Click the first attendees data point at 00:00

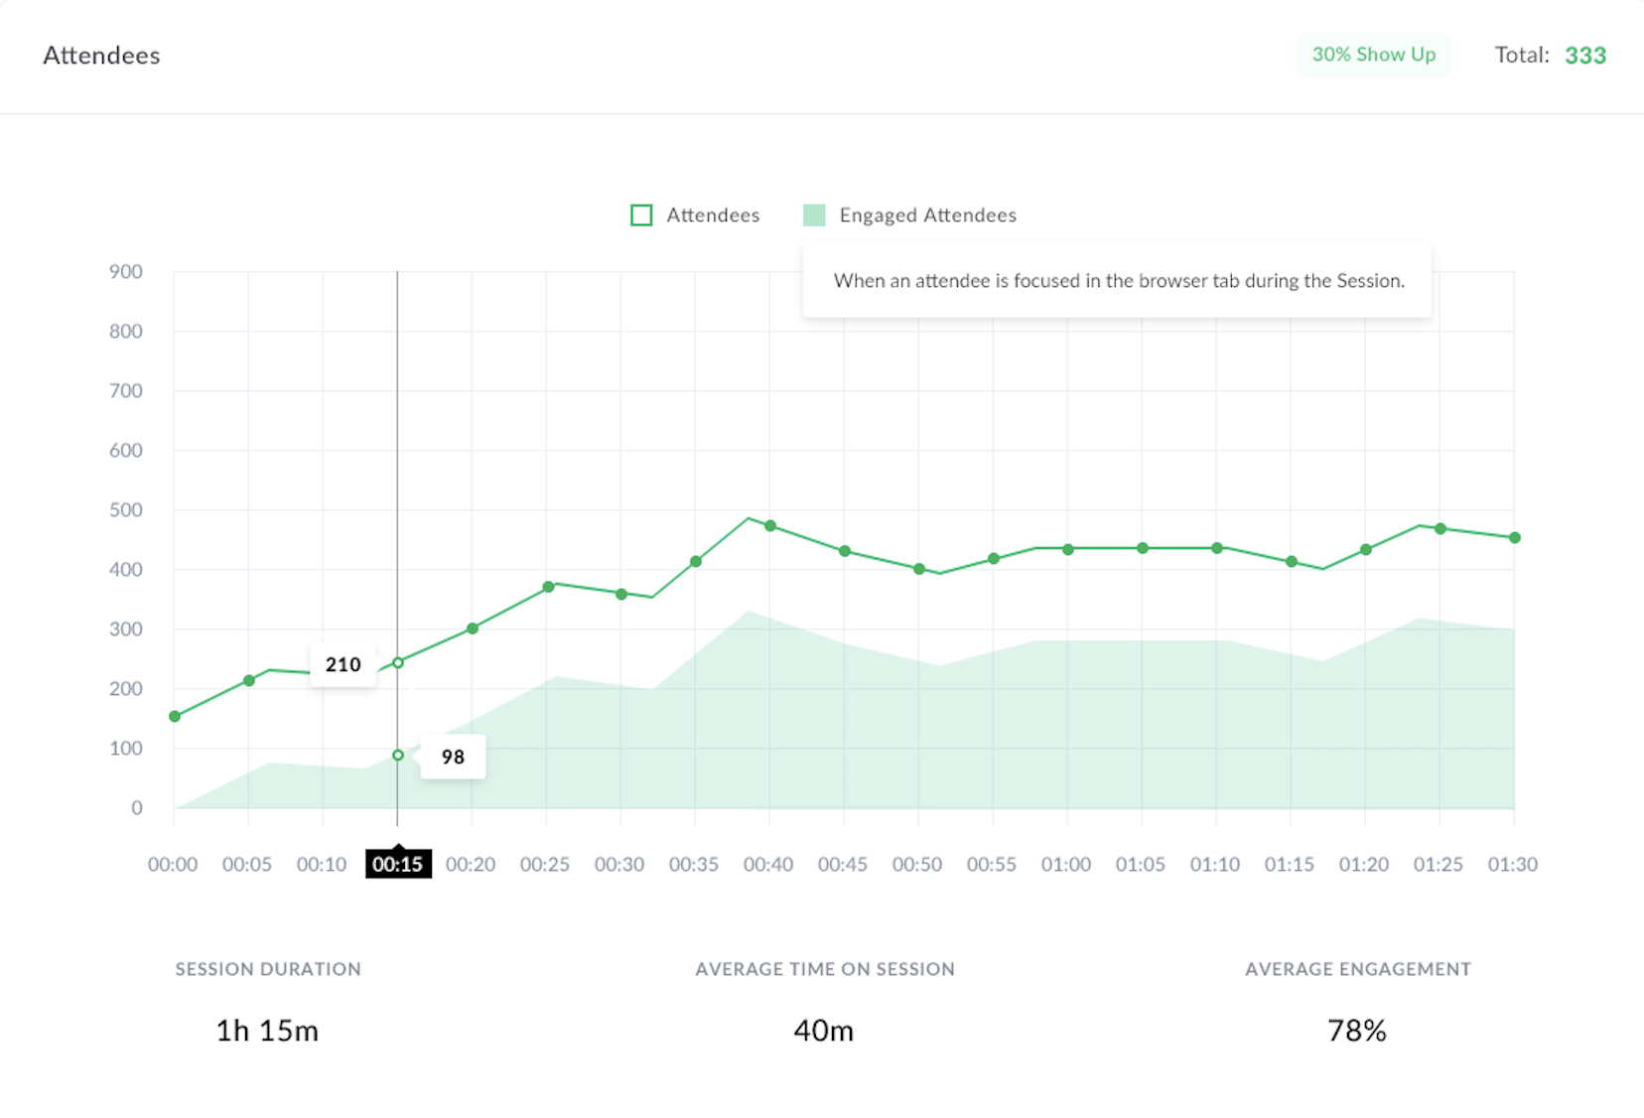[x=175, y=716]
